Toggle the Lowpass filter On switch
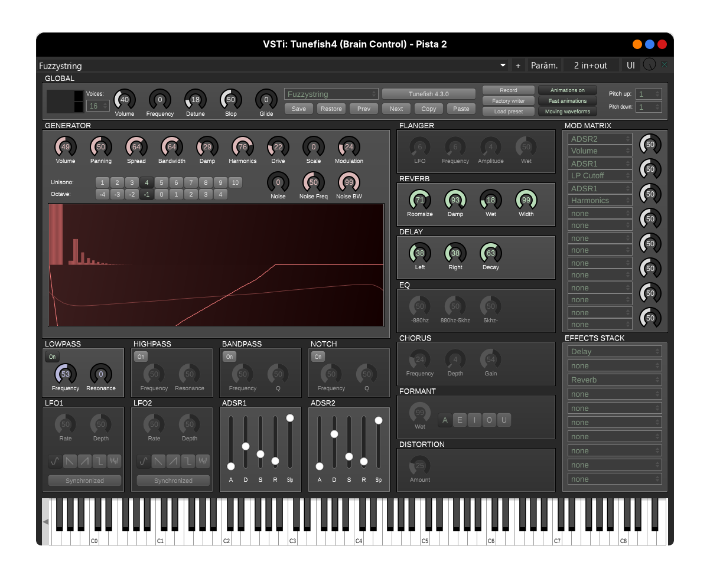The height and width of the screenshot is (585, 710). click(x=53, y=357)
